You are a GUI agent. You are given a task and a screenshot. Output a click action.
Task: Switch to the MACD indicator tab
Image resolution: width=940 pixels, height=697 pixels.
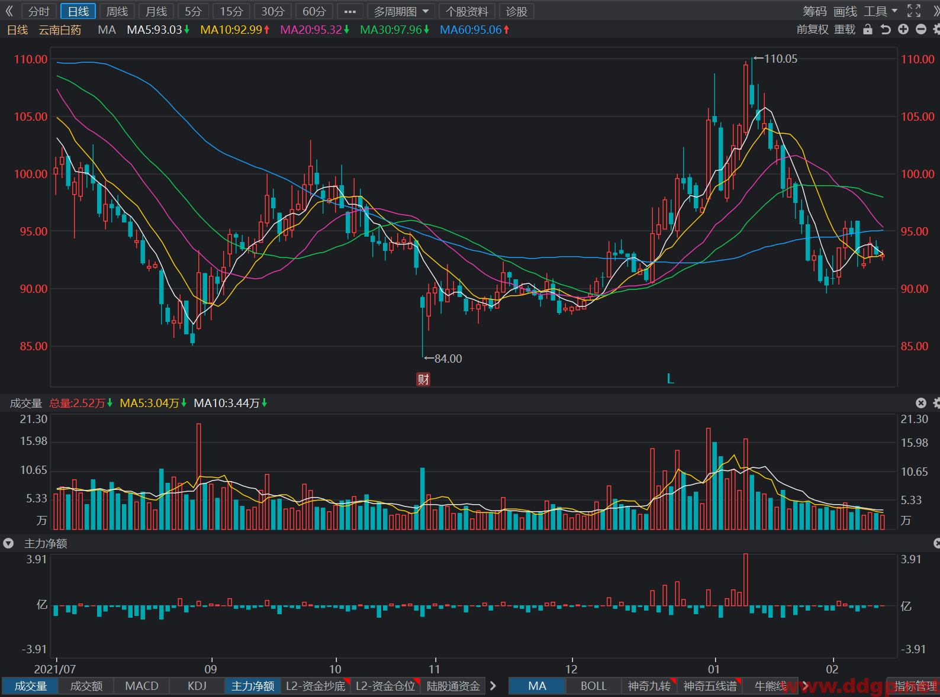[x=142, y=686]
